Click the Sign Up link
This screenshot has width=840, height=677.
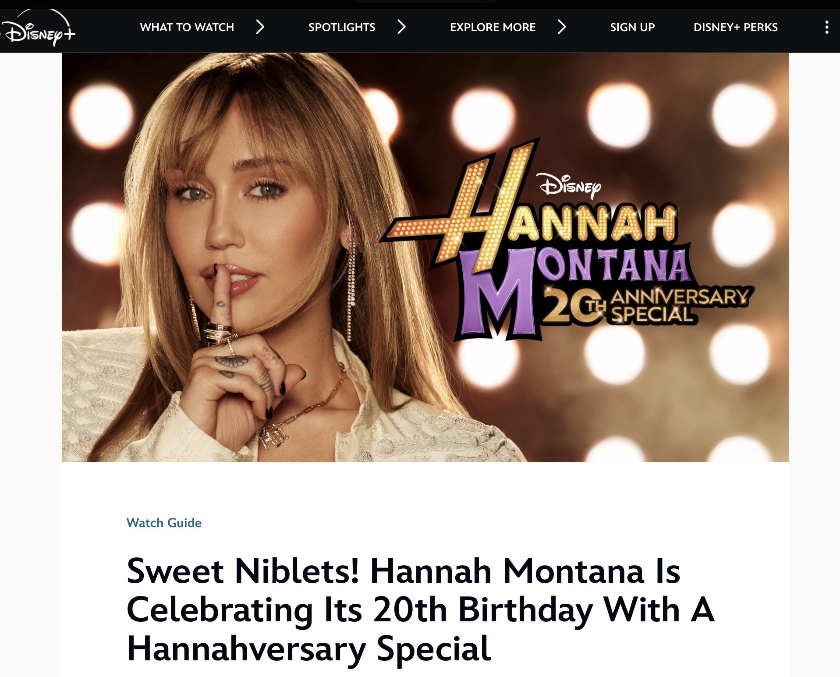(x=632, y=27)
